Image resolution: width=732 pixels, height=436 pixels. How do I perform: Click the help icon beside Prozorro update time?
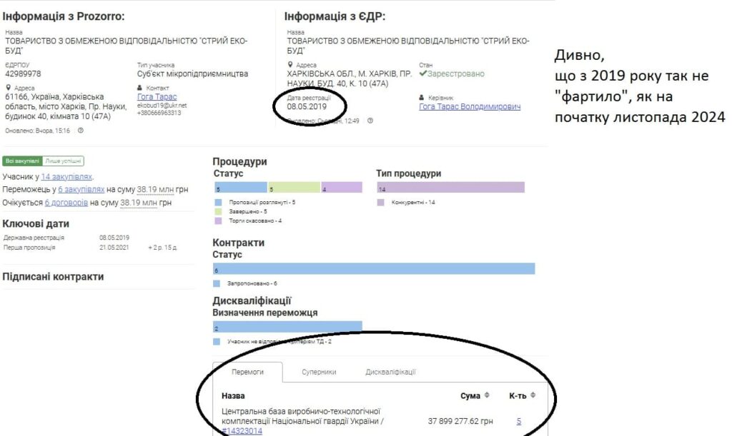[x=81, y=131]
